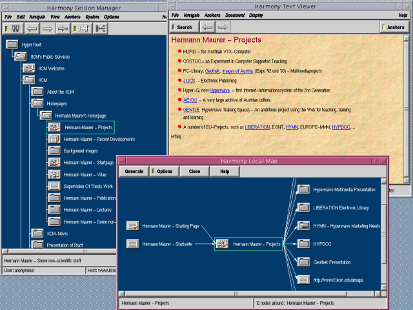Viewport: 413px width, 310px height.
Task: Click Hermann Maurer – Starting Page node icon
Action: tap(132, 226)
